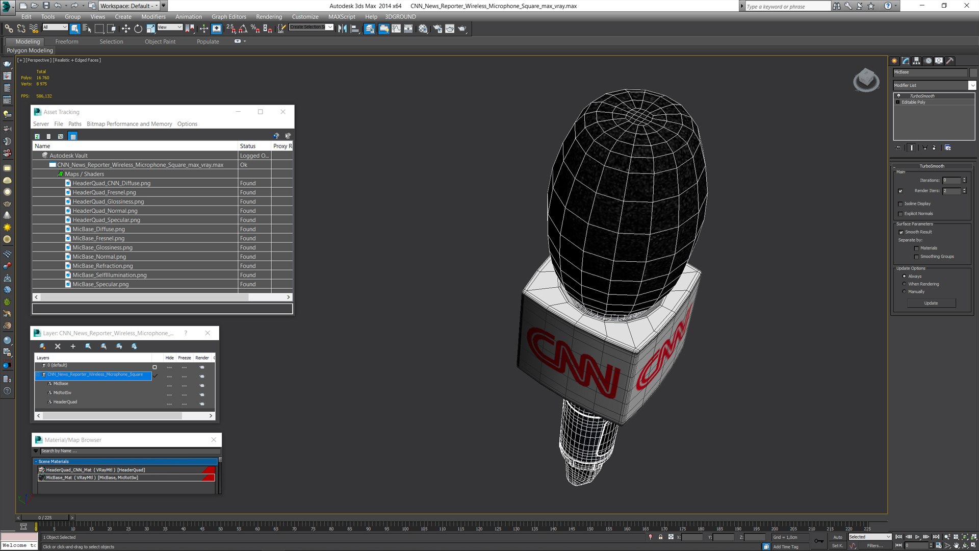Select the When Rendering radio button
979x551 pixels.
point(905,284)
